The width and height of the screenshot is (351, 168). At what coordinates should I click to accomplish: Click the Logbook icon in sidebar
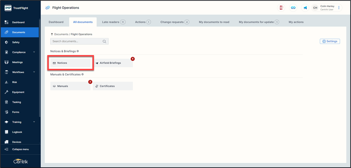pos(6,132)
